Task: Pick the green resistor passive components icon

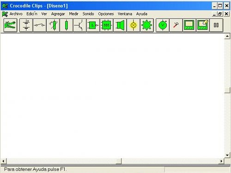Action: [67, 25]
